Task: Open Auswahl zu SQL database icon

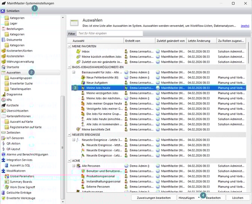Action: click(x=7, y=165)
